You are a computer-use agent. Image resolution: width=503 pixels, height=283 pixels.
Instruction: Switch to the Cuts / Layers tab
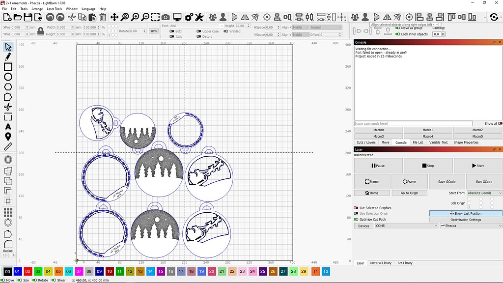(x=366, y=142)
